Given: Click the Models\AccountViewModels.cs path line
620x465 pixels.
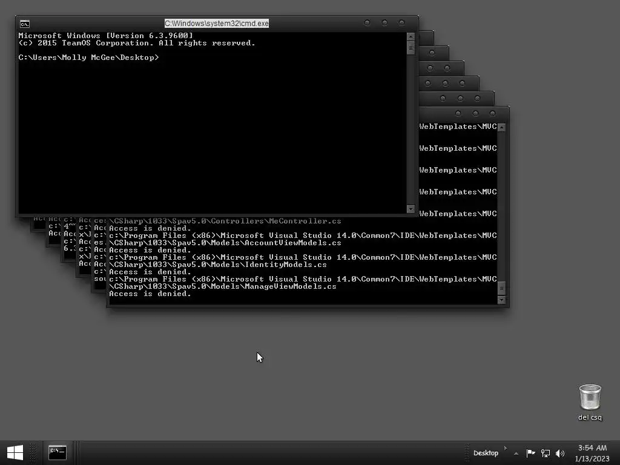Looking at the screenshot, I should point(225,243).
